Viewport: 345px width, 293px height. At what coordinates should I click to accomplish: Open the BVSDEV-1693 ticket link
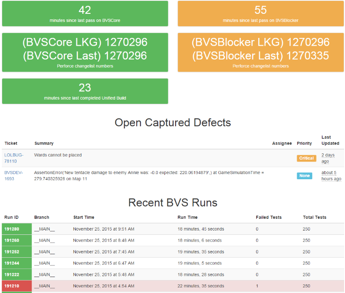pos(13,175)
